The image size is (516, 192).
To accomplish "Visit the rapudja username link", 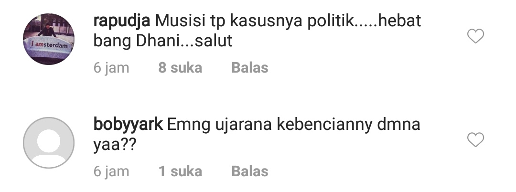I will (122, 21).
